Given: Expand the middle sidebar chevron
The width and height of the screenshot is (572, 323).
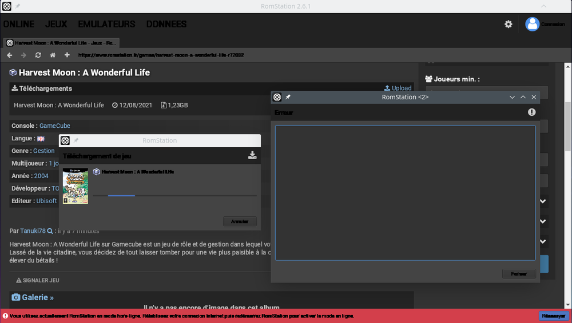Looking at the screenshot, I should (x=543, y=221).
